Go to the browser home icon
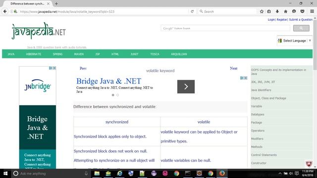This screenshot has width=317, height=178. point(285,11)
